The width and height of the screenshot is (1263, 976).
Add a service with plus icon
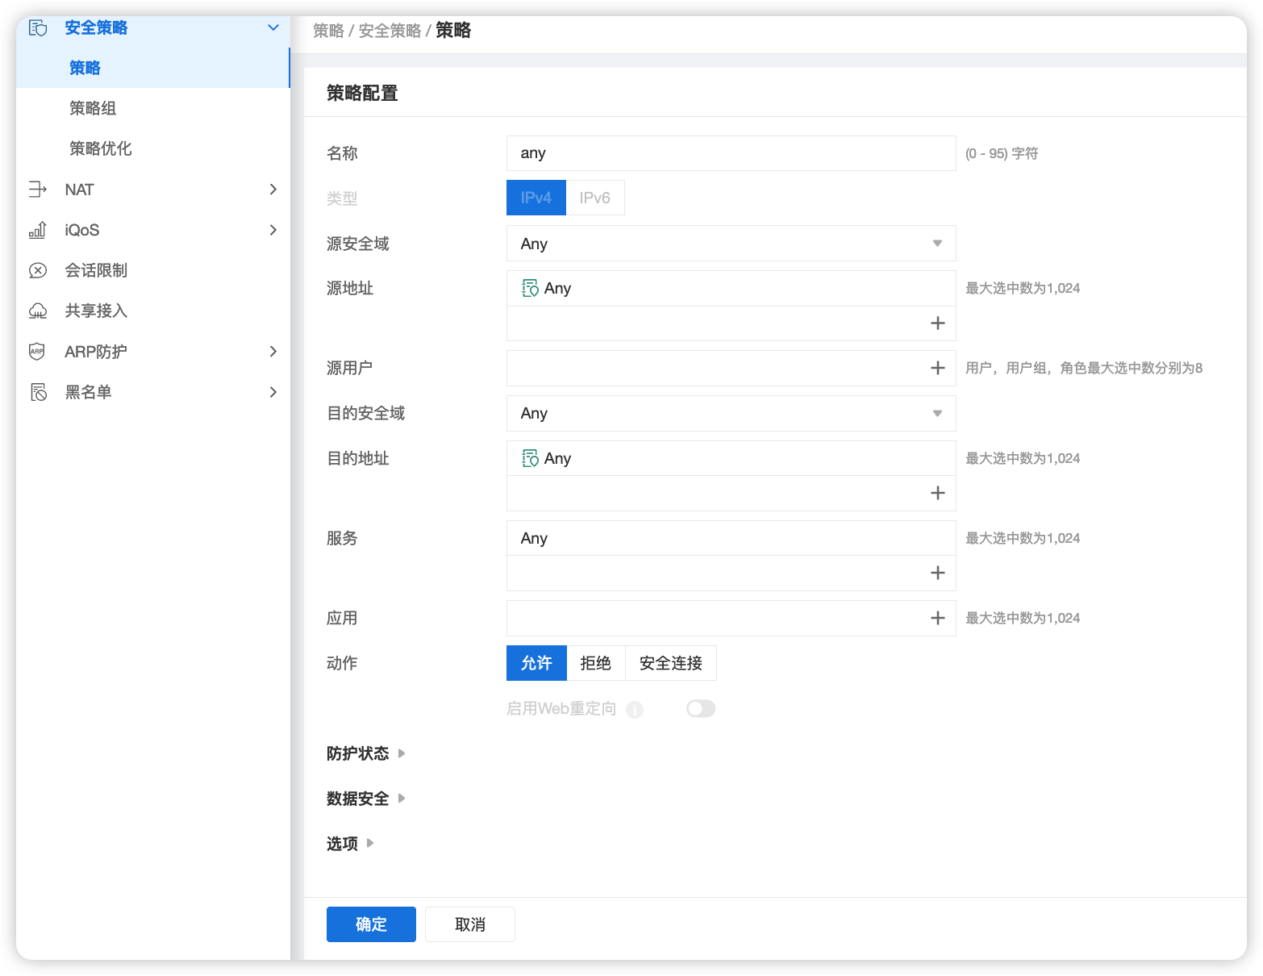point(937,573)
